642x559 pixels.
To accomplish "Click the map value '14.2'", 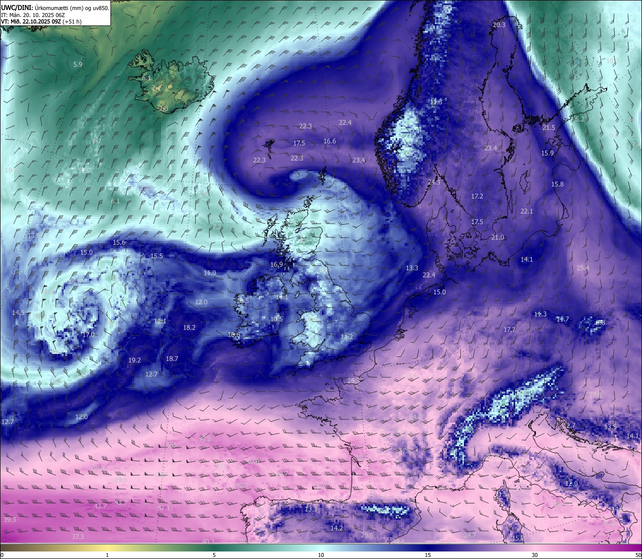I will point(337,528).
